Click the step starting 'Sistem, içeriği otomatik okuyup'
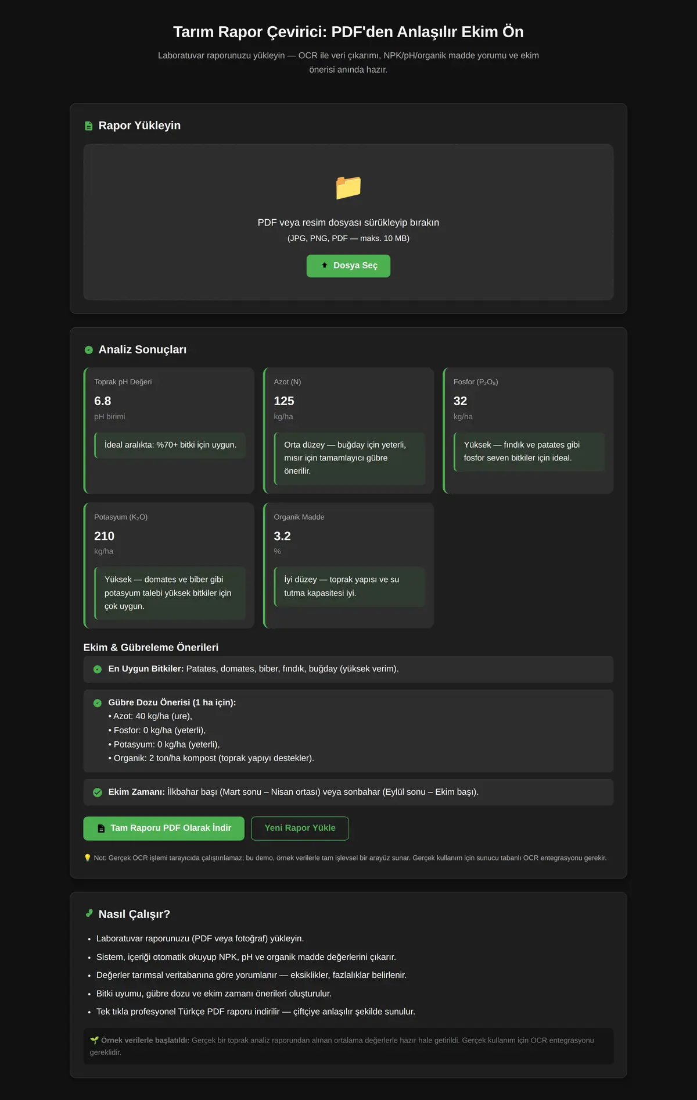This screenshot has width=697, height=1100. pyautogui.click(x=246, y=958)
